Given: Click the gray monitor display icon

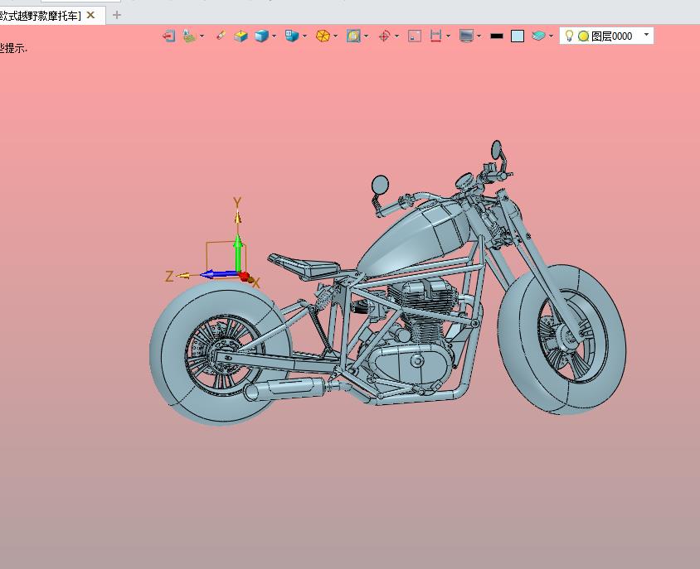Looking at the screenshot, I should [x=466, y=36].
